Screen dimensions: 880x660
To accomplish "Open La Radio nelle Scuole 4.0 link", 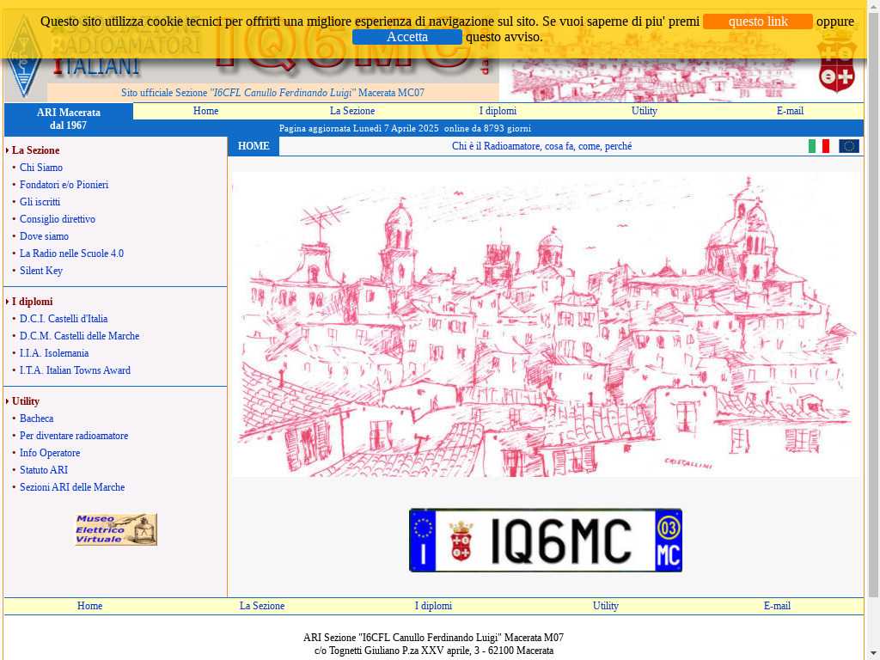I will pos(71,254).
